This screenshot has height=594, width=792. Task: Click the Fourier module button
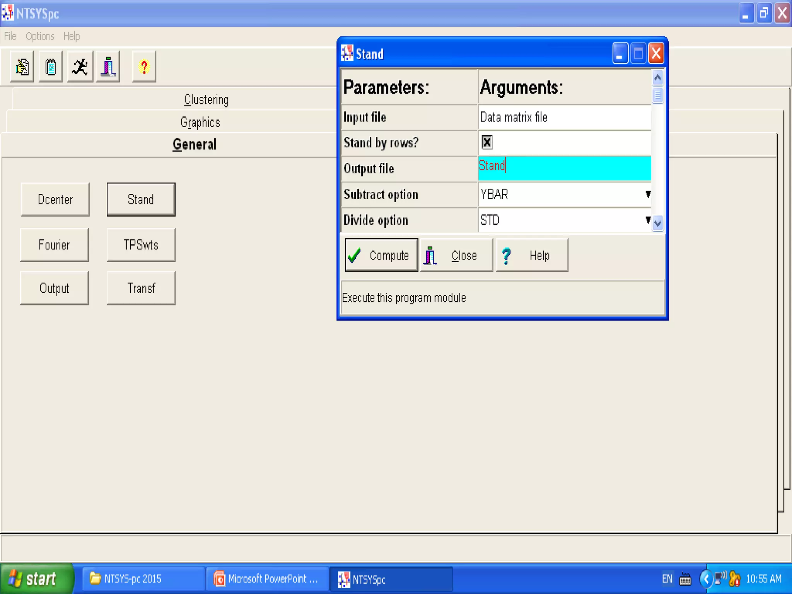tap(54, 245)
